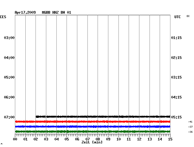The height and width of the screenshot is (147, 194).
Task: Click the 03:00 local time label
Action: [9, 37]
